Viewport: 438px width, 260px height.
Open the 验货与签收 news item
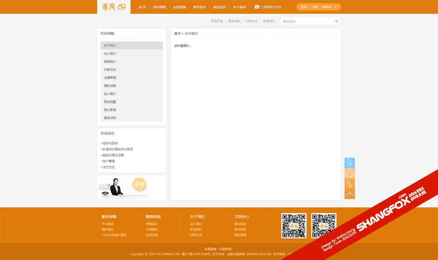coord(109,143)
